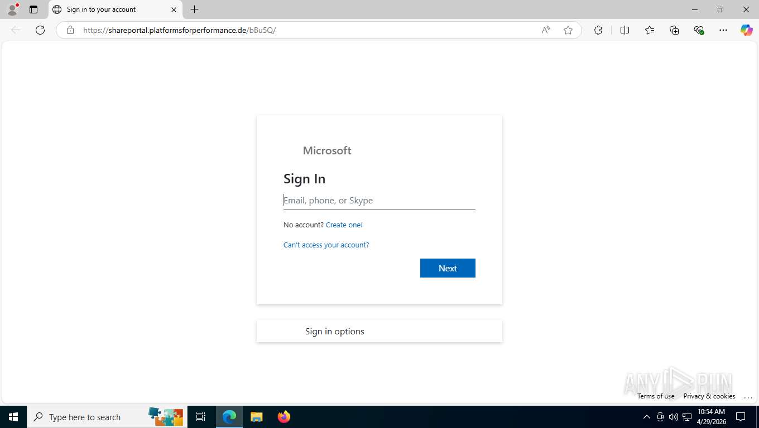Click the Microsoft logo text
Screen dimensions: 759x428
[x=327, y=150]
